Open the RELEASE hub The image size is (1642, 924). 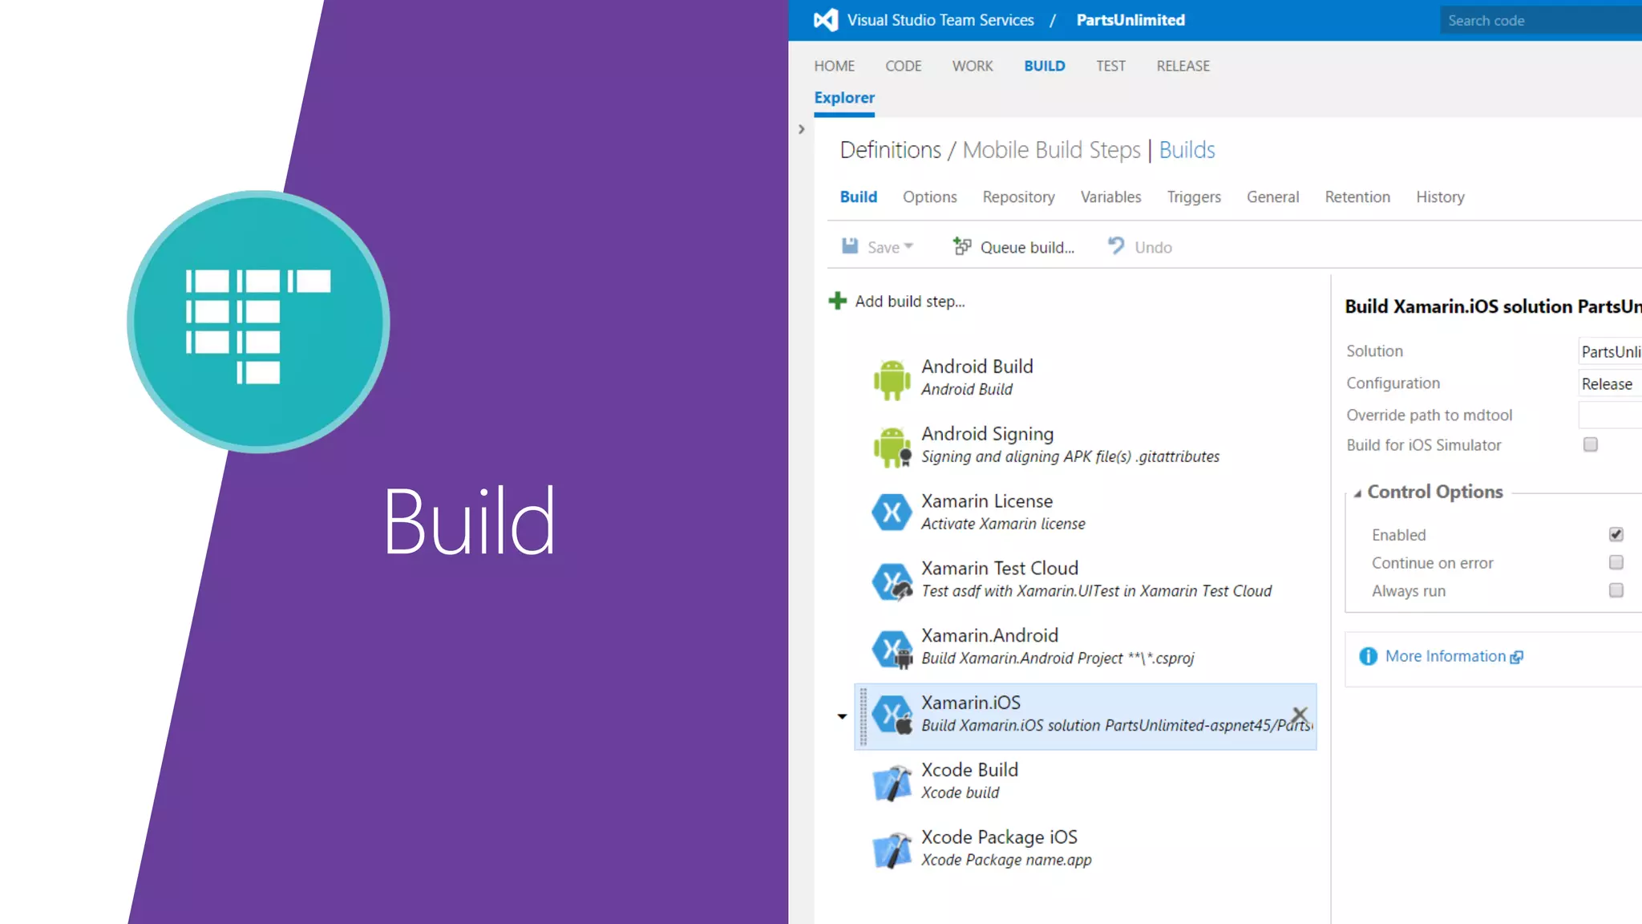pyautogui.click(x=1183, y=66)
